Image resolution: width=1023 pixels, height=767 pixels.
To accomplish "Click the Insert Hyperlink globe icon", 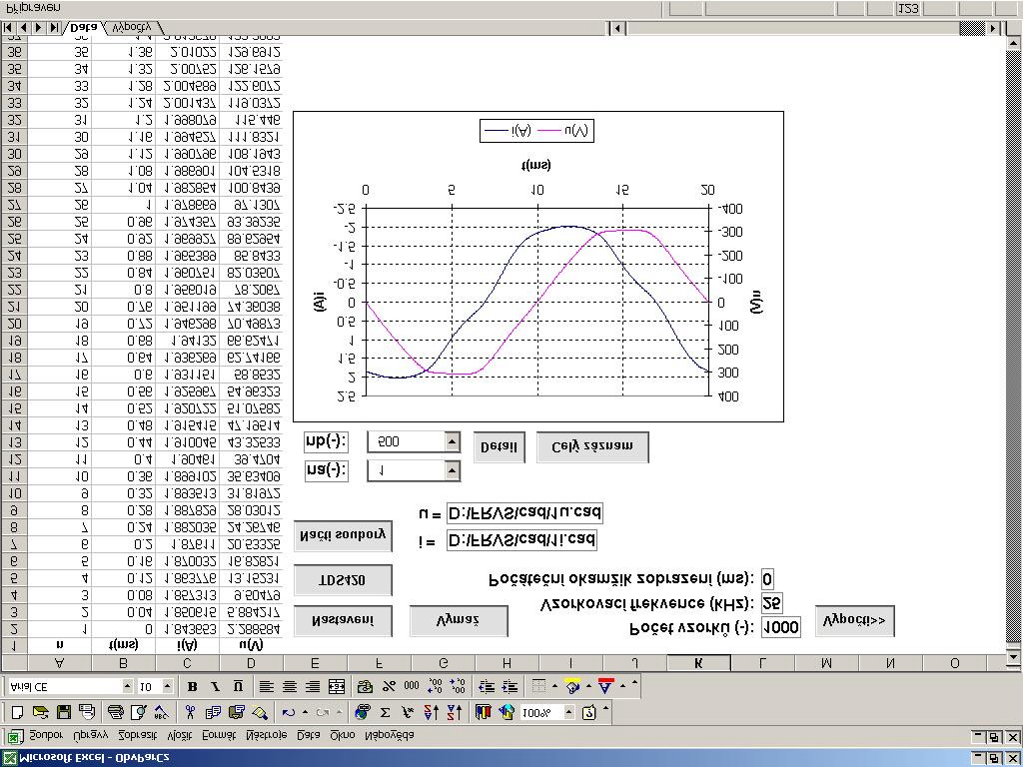I will pos(362,712).
